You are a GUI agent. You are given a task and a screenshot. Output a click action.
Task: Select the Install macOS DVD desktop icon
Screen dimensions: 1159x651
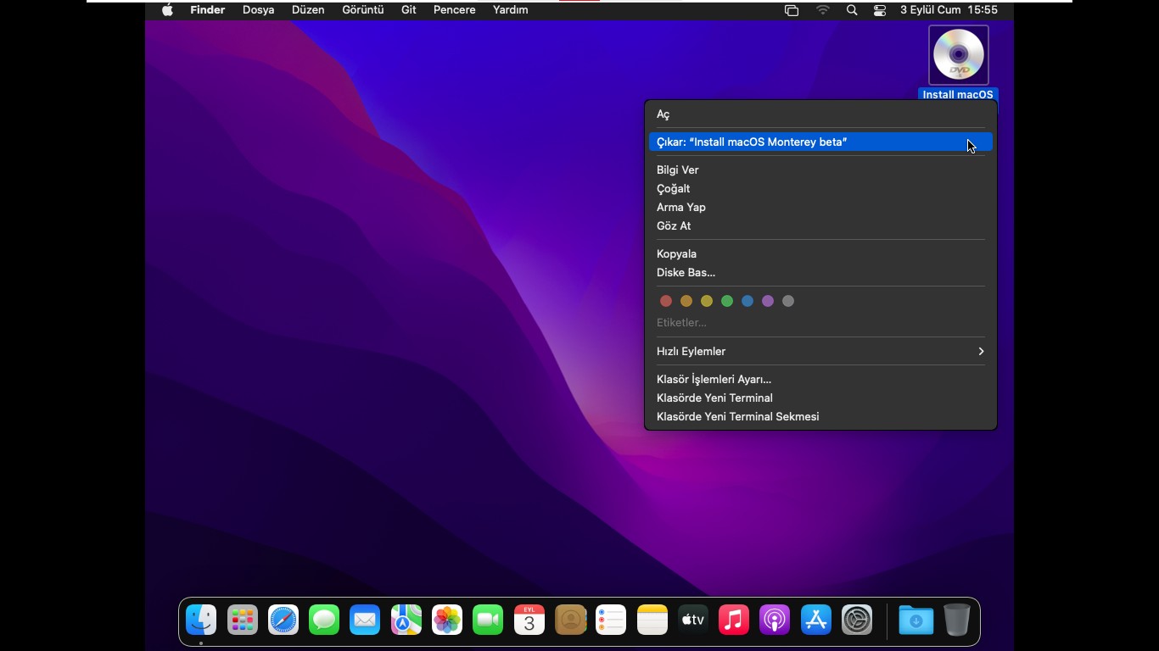[x=959, y=55]
